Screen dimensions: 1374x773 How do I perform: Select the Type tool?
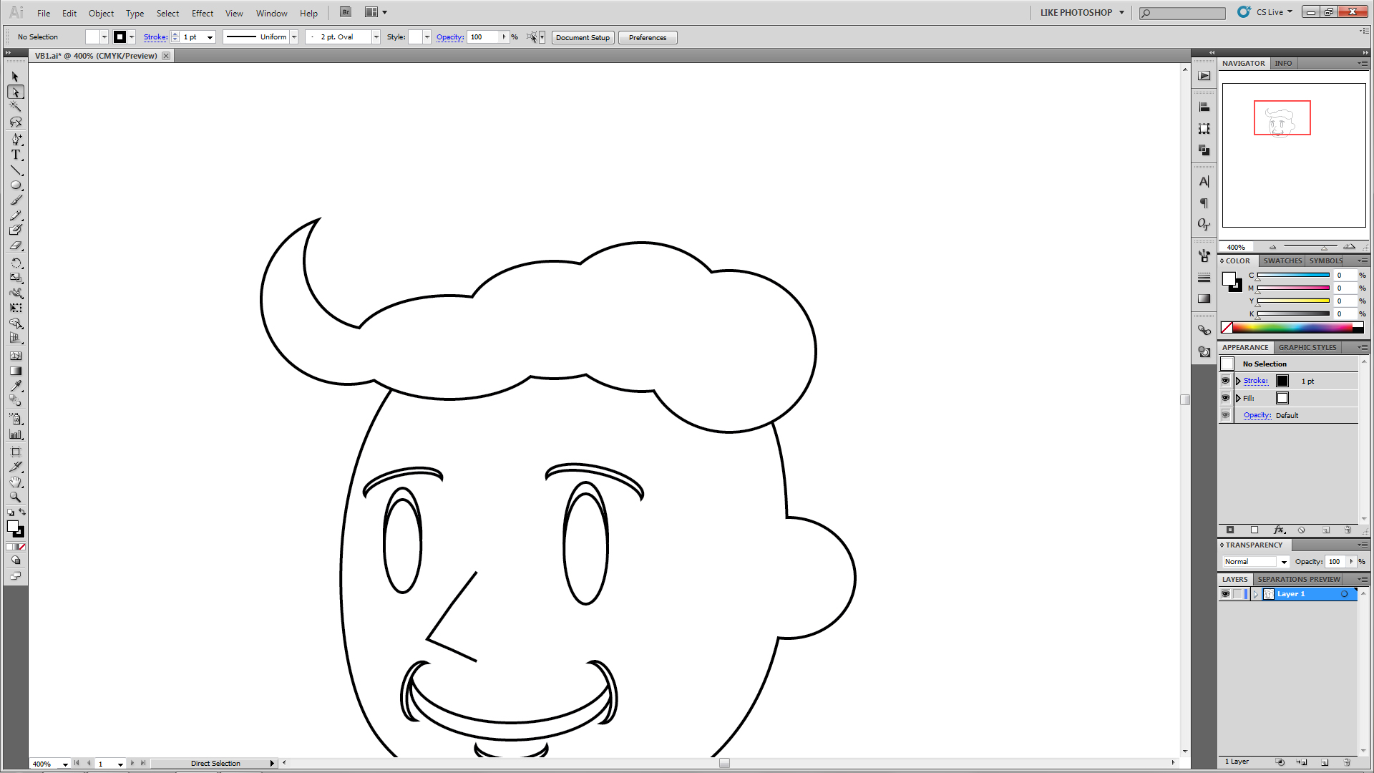point(15,155)
